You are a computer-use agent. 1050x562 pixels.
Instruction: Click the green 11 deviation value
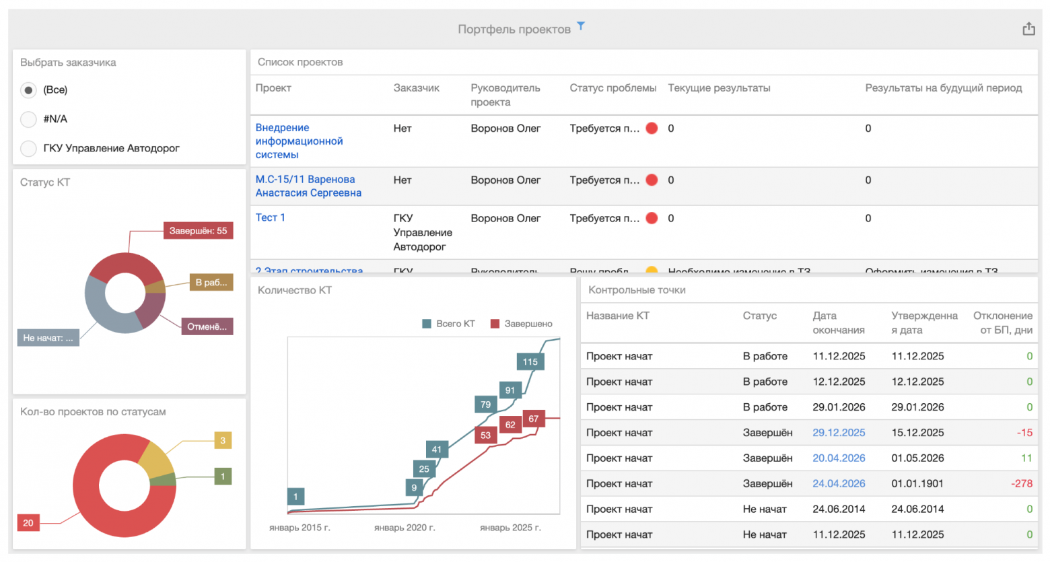(1026, 458)
